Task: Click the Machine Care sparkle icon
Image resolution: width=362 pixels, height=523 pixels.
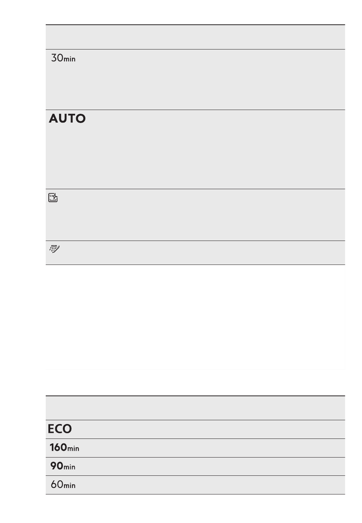Action: pyautogui.click(x=53, y=198)
